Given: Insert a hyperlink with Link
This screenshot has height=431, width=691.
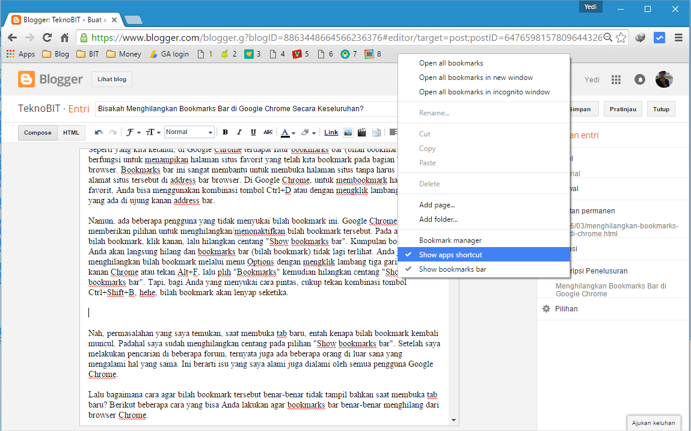Looking at the screenshot, I should (331, 132).
